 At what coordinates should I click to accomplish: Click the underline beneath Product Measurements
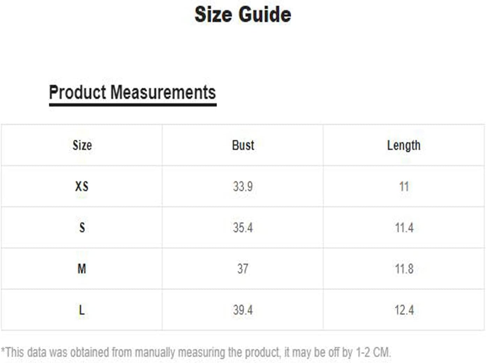pos(133,104)
